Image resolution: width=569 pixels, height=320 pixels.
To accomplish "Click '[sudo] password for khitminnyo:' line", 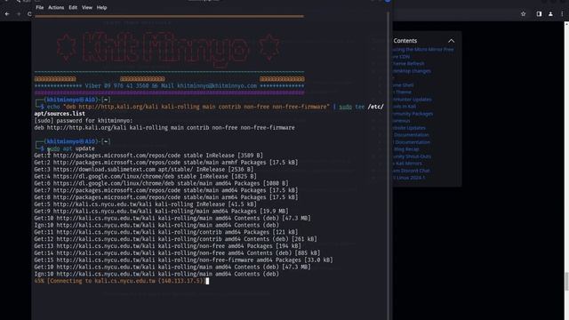I will point(84,121).
